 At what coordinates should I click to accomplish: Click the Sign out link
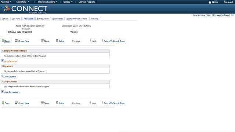(228, 2)
